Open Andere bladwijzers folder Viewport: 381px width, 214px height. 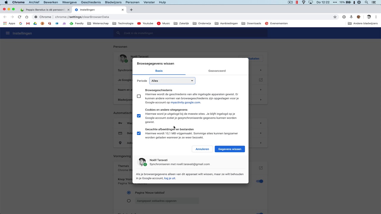pos(363,23)
